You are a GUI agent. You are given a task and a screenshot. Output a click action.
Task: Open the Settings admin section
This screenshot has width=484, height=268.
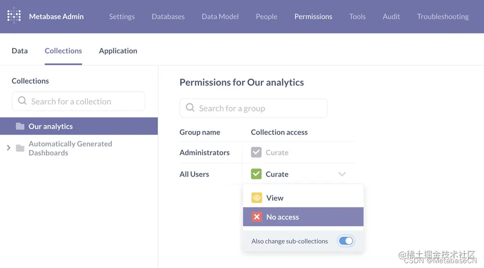click(121, 16)
